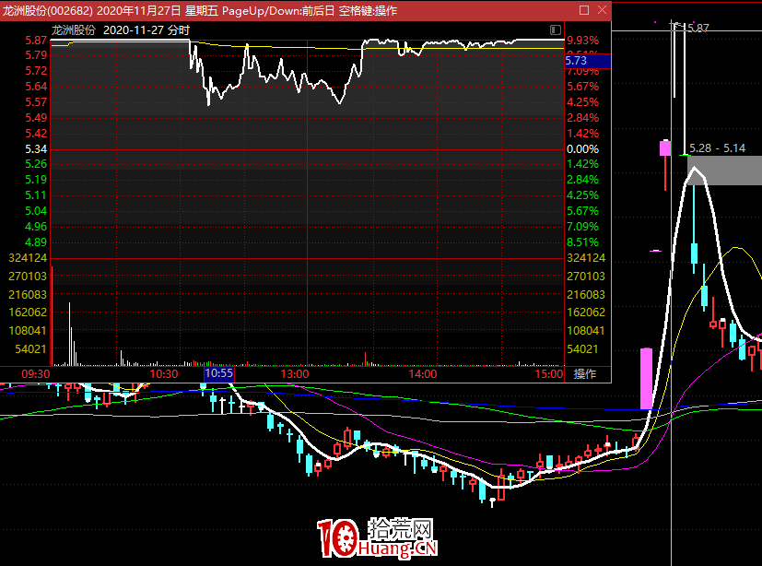Click the 5.87 high price label on K-line chart
Screen dimensions: 762x566
tap(698, 29)
